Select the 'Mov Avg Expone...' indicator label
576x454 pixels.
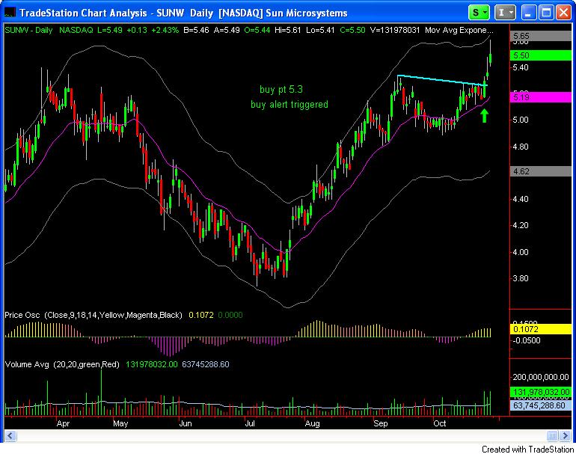point(459,30)
